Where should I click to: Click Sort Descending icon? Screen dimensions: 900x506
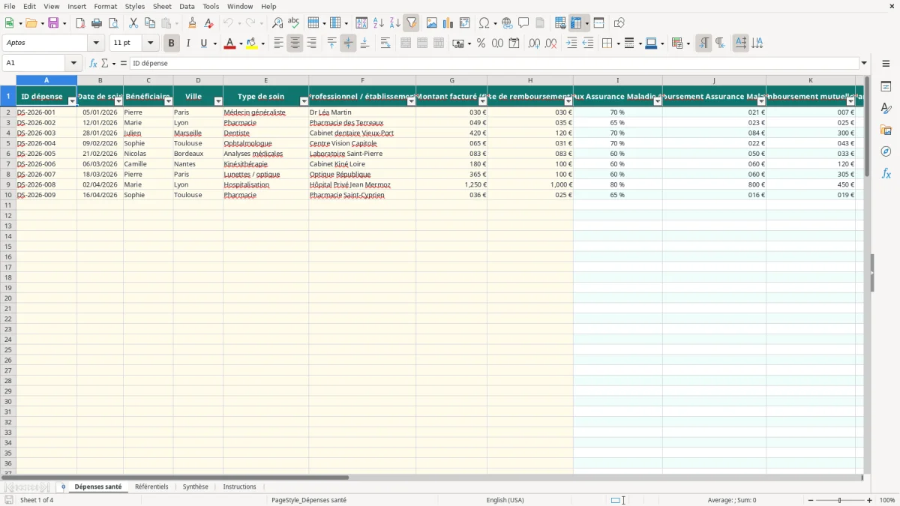[x=394, y=23]
